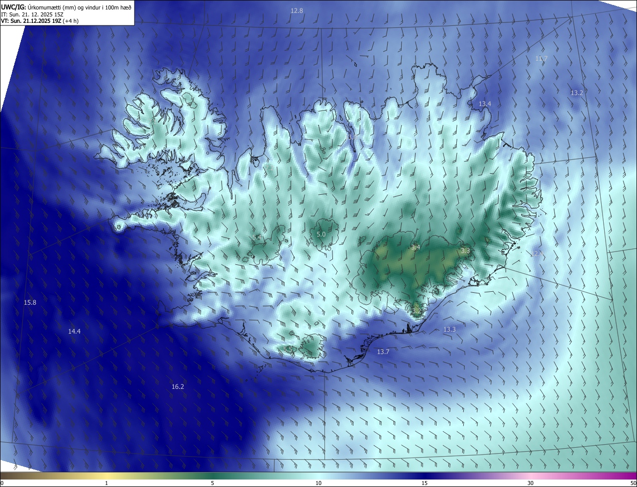Click the colour scale tick label 15
637x487 pixels.
click(x=425, y=483)
